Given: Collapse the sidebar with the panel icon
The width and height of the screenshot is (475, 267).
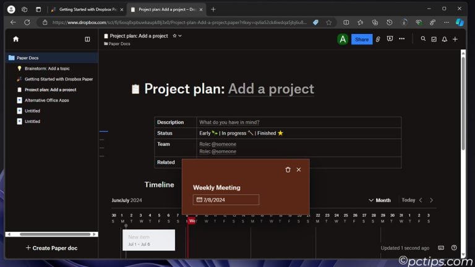Looking at the screenshot, I should tap(87, 39).
